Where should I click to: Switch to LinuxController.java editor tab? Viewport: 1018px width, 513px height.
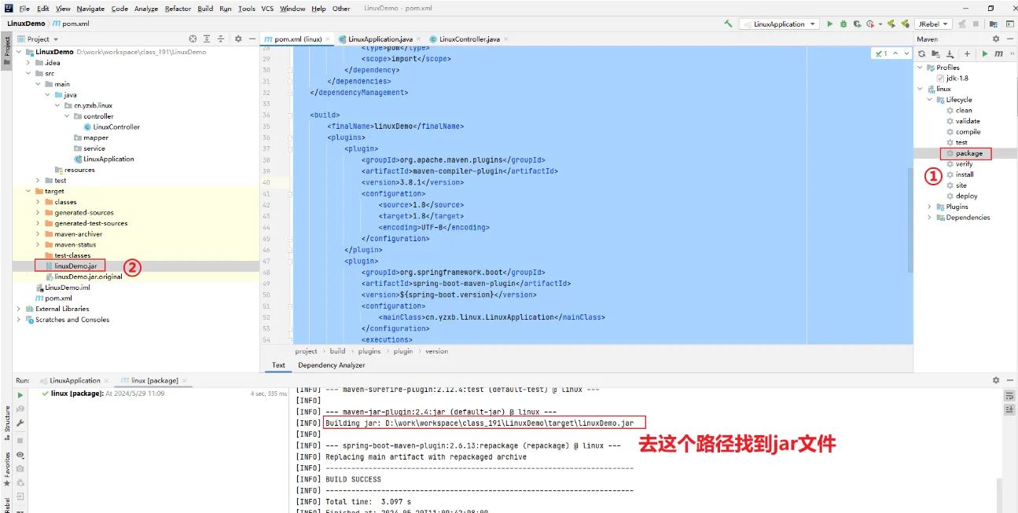[469, 38]
